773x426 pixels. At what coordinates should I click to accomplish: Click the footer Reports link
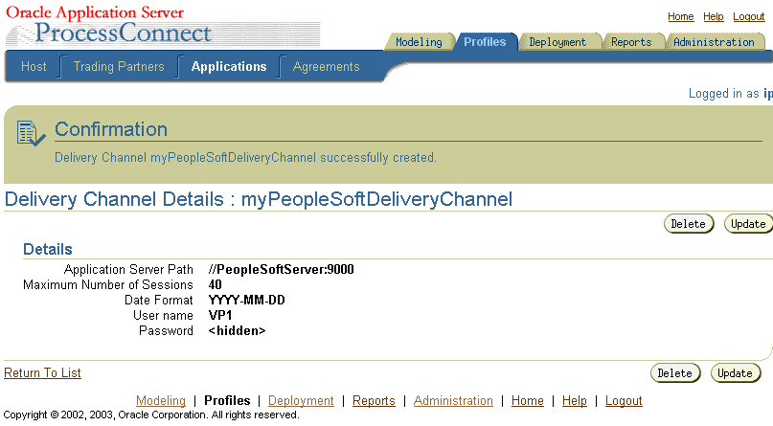pos(374,400)
